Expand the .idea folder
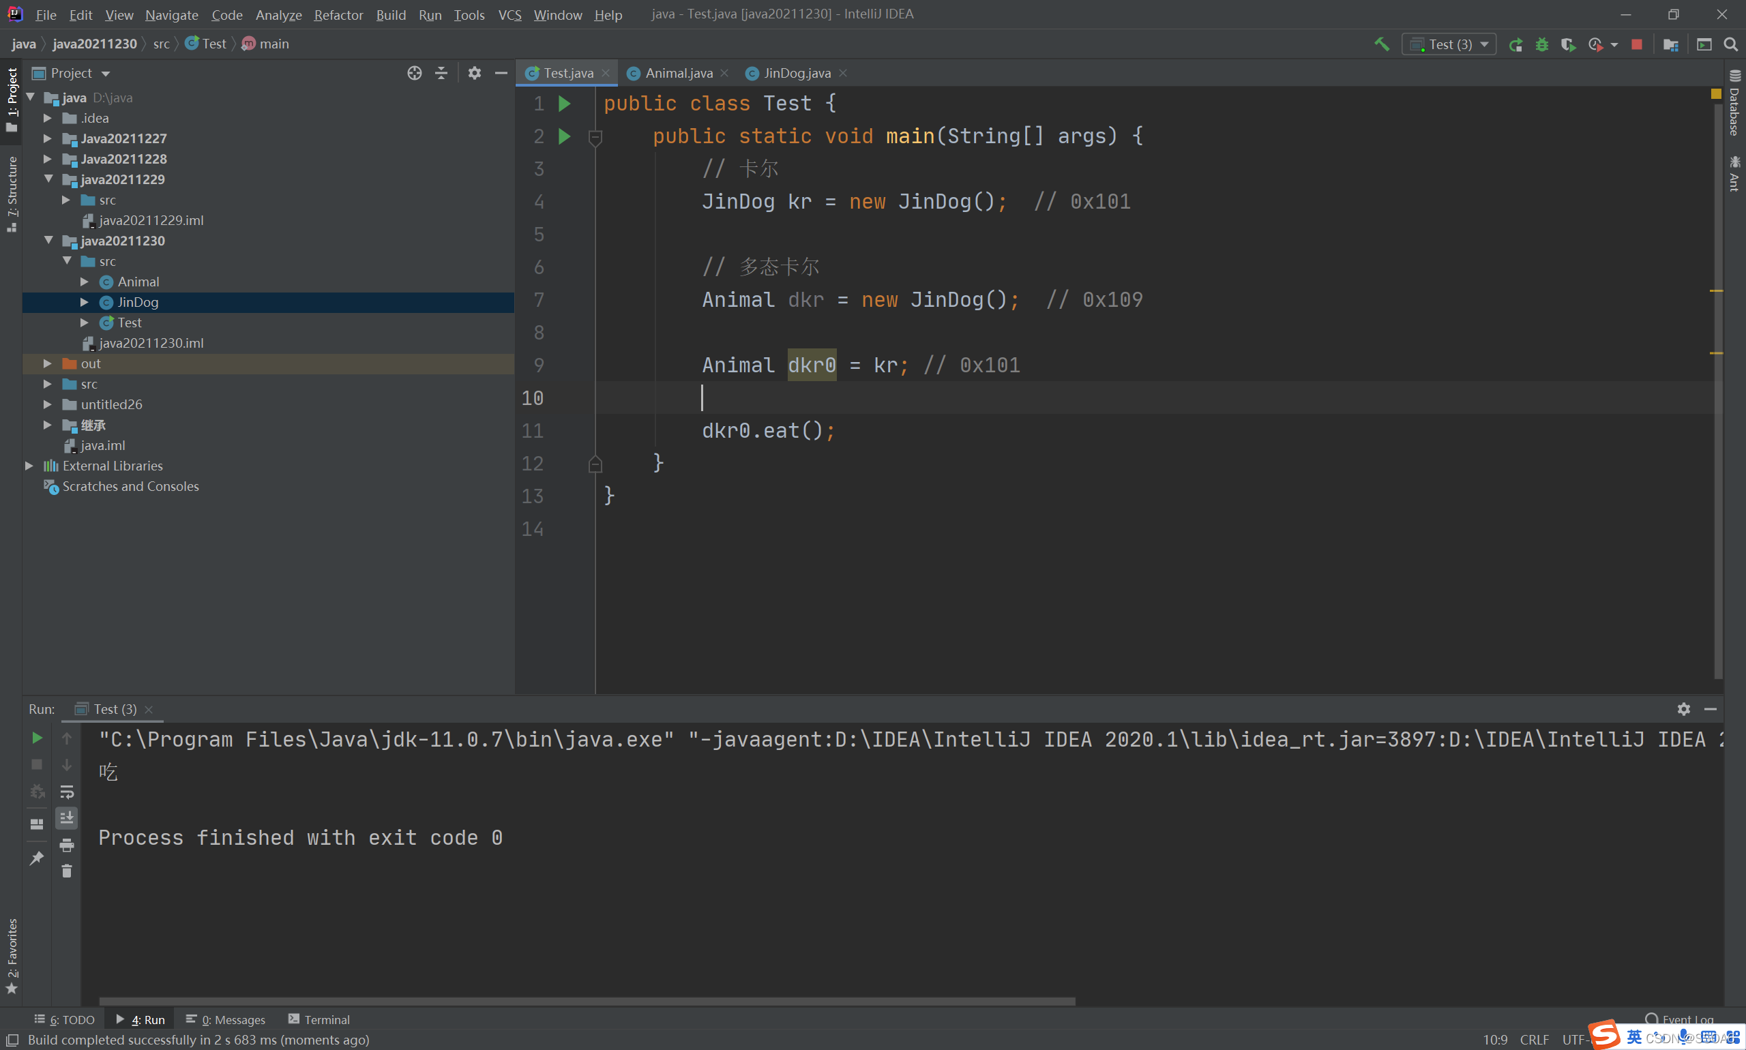 tap(48, 118)
